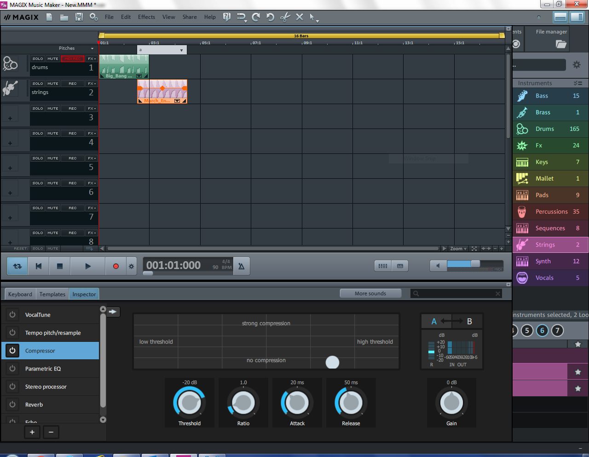Remove an effect with the minus button
Image resolution: width=589 pixels, height=457 pixels.
coord(51,432)
